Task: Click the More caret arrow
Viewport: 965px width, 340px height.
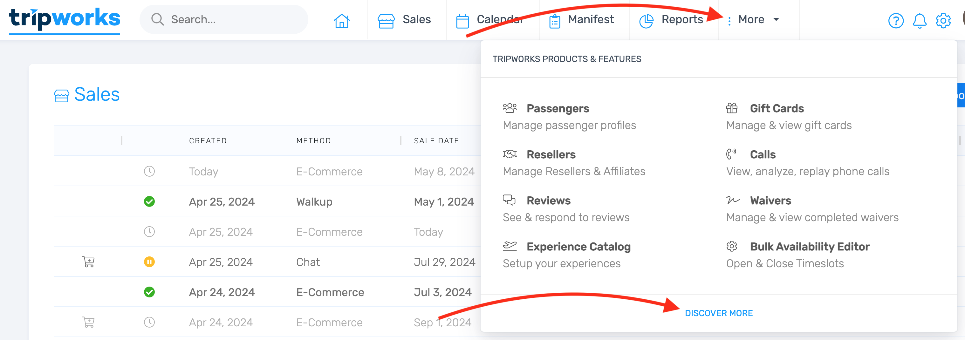Action: (x=776, y=19)
